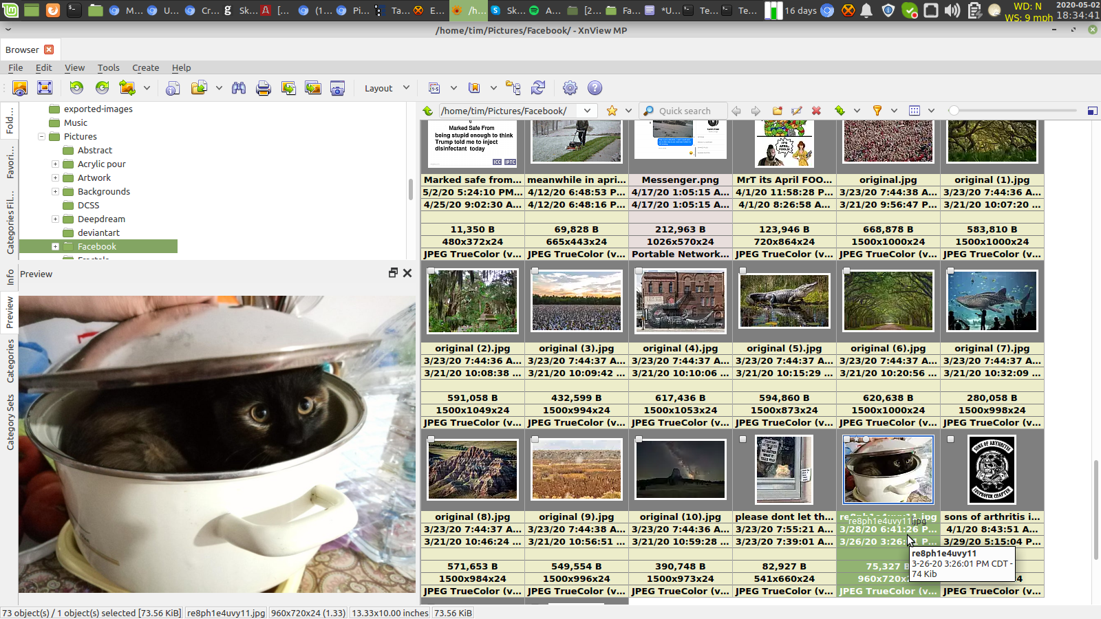Screen dimensions: 1101x619
Task: Tick the checkbox on original (2).jpg thumbnail
Action: coord(431,271)
